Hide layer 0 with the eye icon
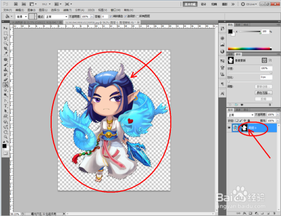Viewport: 281px width, 216px height. 229,128
